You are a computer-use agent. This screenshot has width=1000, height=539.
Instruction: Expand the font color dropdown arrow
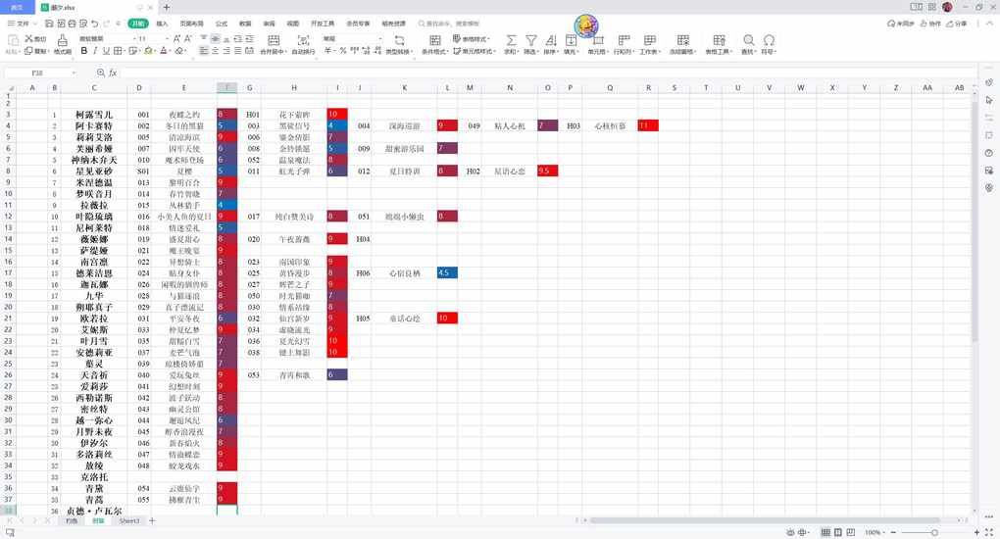point(171,51)
